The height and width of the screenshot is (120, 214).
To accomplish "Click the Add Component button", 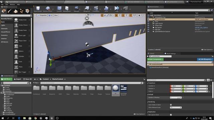I will point(155,59).
